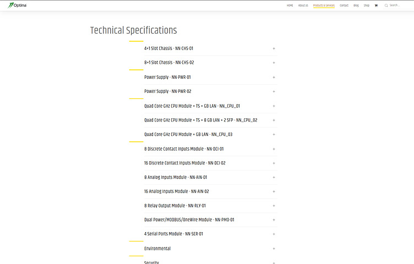Expand 8+1 Slot Chassis NN-CHS-02 plus icon
This screenshot has height=264, width=414.
click(x=274, y=63)
